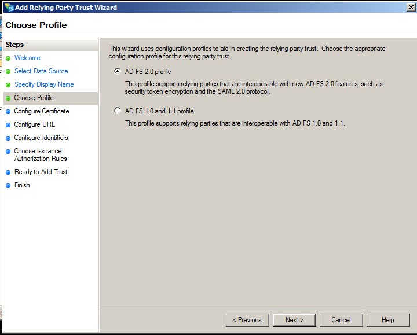Open the Welcome step link
Viewport: 417px width, 335px height.
[x=27, y=58]
